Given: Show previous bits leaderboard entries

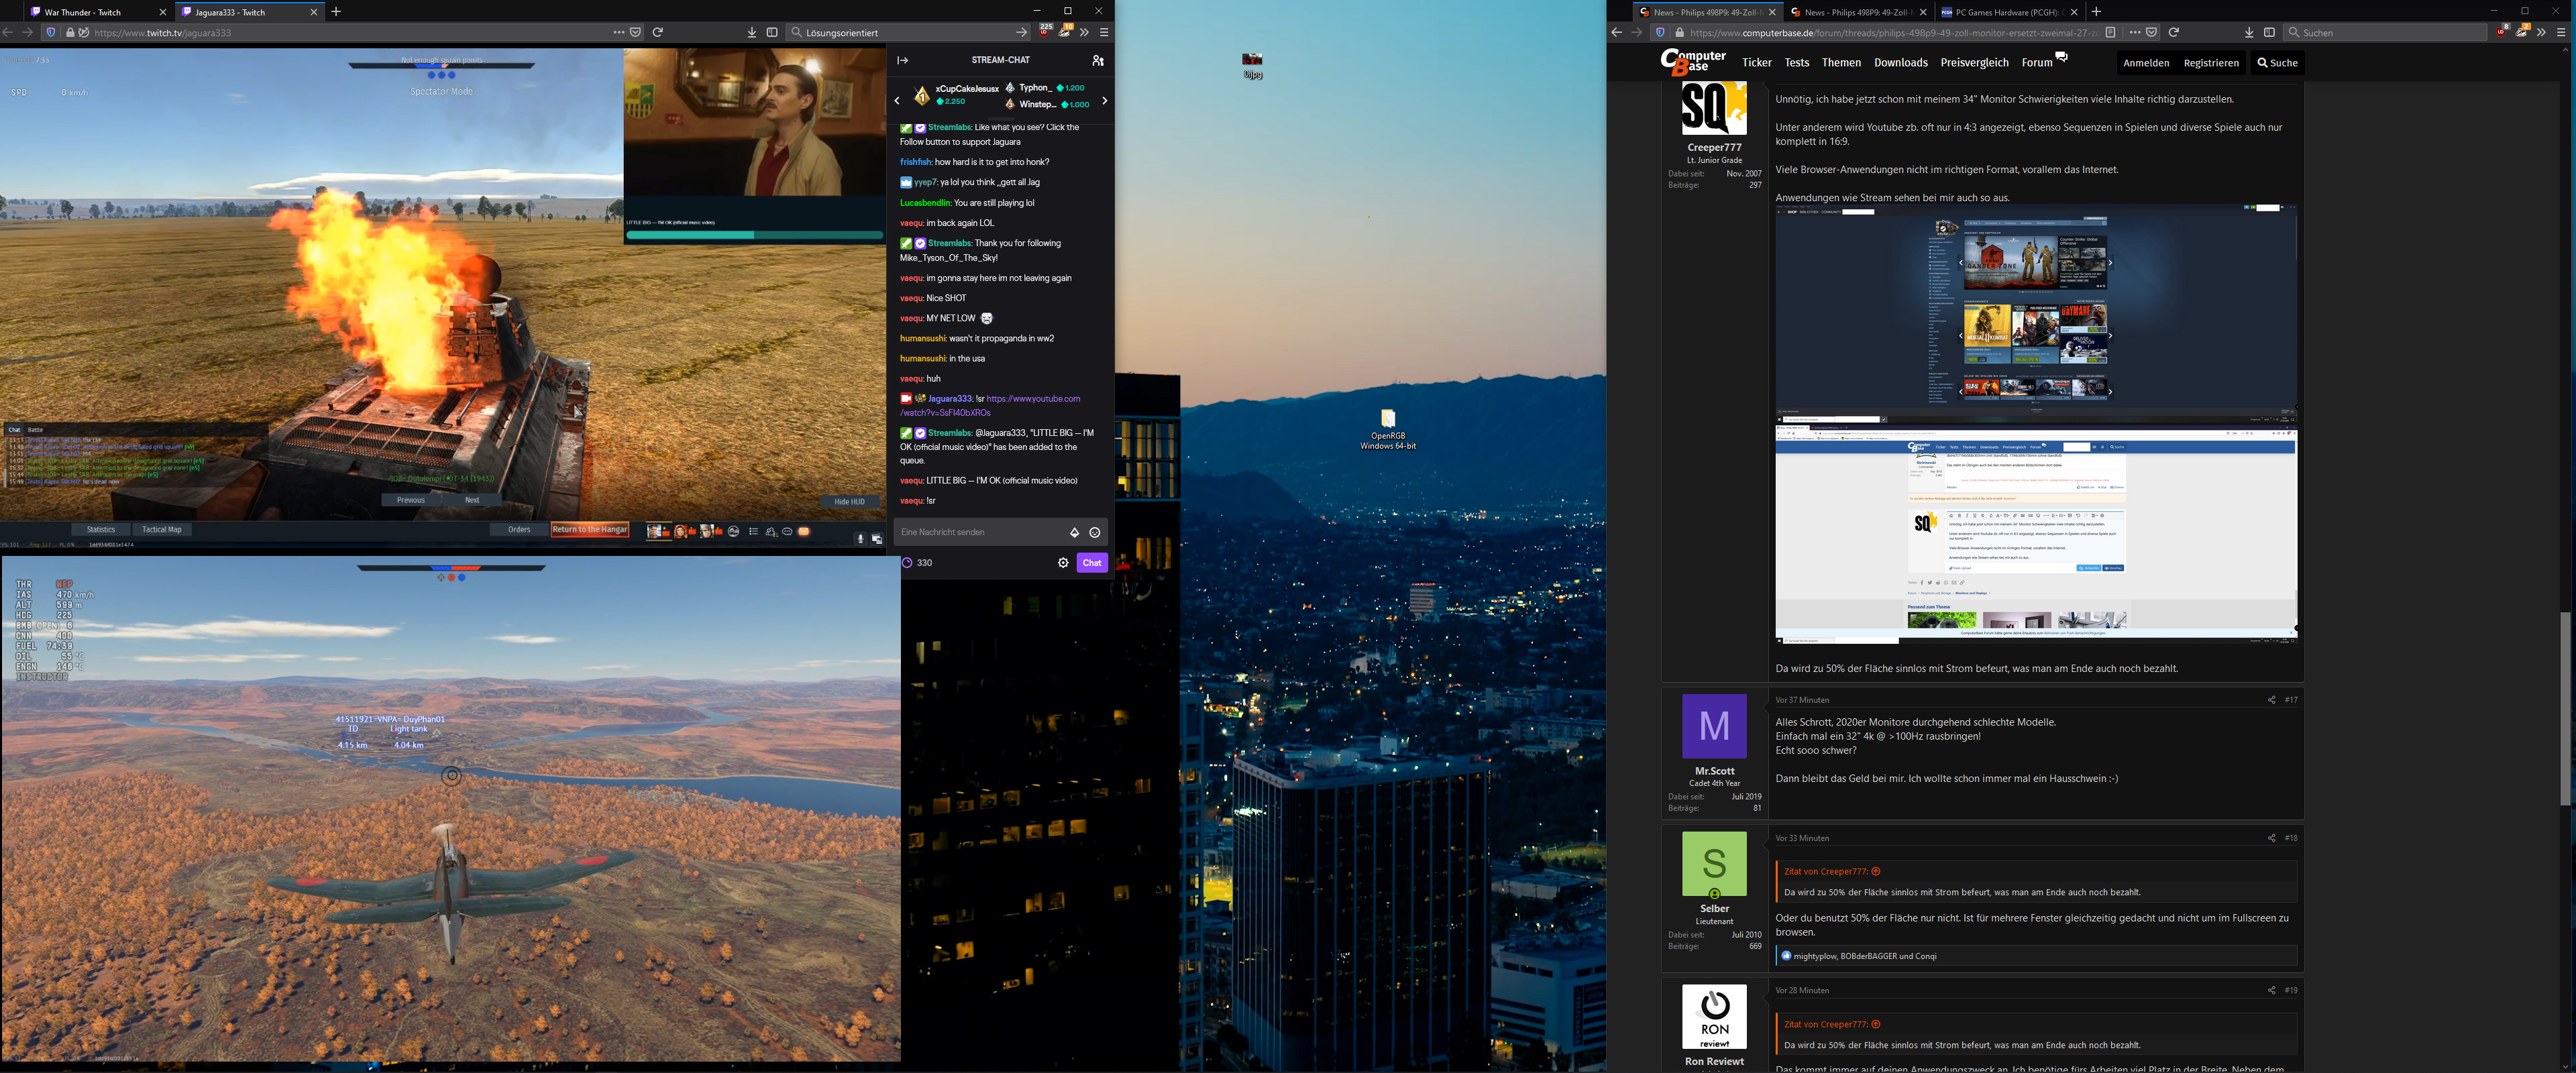Looking at the screenshot, I should pos(897,101).
